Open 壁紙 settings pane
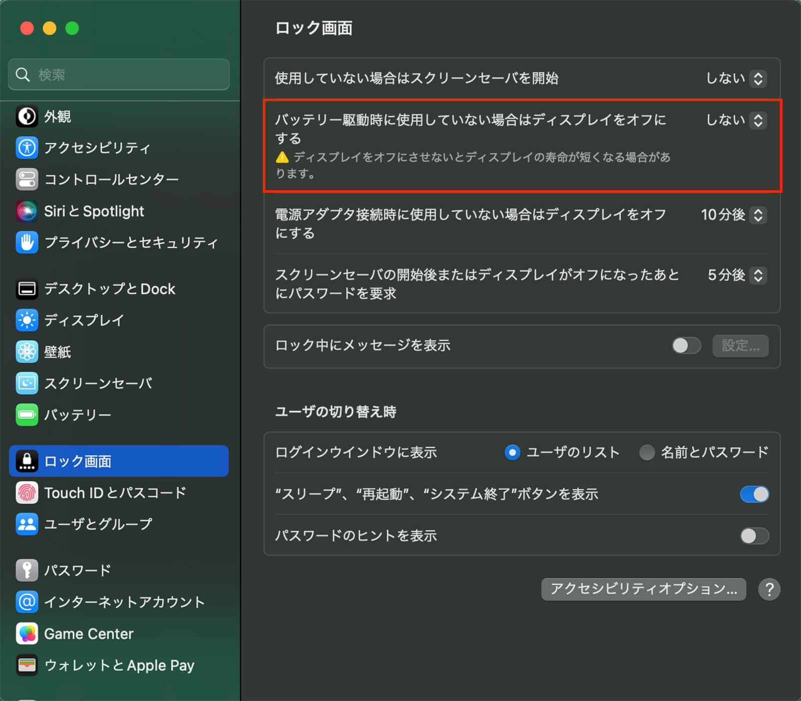Screen dimensions: 801x701 (119, 352)
